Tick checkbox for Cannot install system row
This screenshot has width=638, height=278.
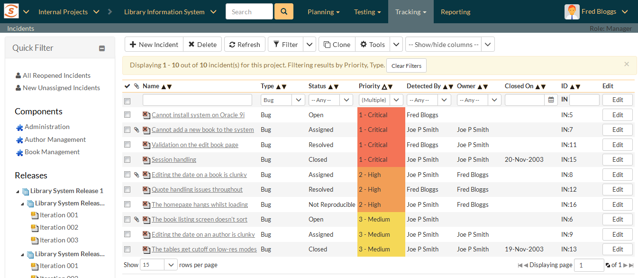[127, 115]
